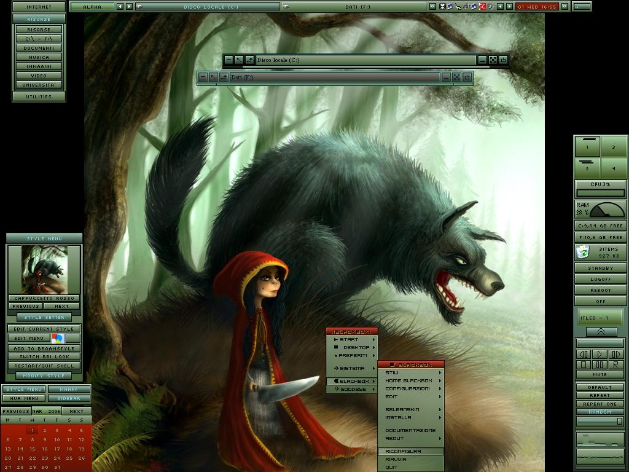Image resolution: width=629 pixels, height=472 pixels.
Task: Click the Disco Locale (C:) taskbar entry
Action: click(207, 7)
